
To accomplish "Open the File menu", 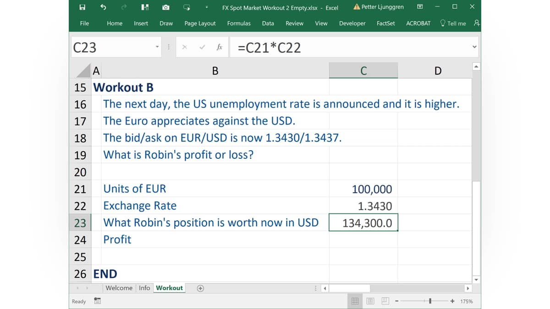I will click(84, 23).
